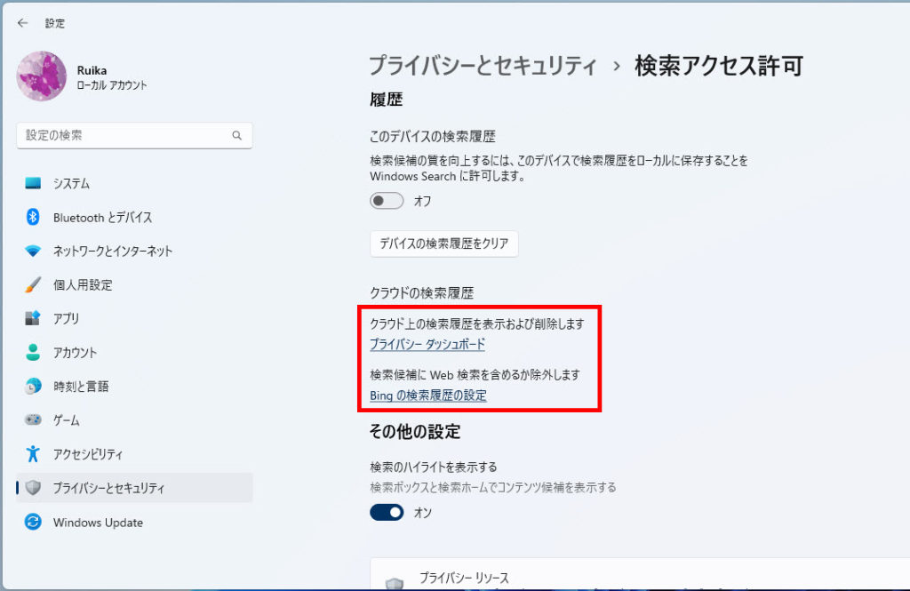Open the Accounts person icon
The height and width of the screenshot is (591, 910).
tap(33, 352)
